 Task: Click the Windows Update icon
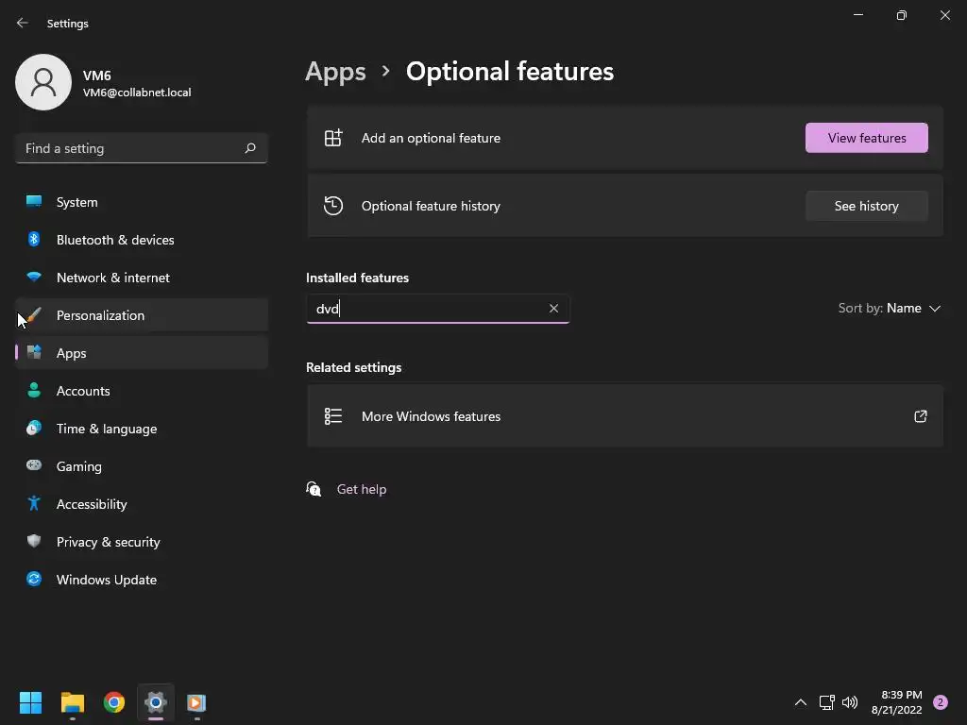click(x=34, y=580)
